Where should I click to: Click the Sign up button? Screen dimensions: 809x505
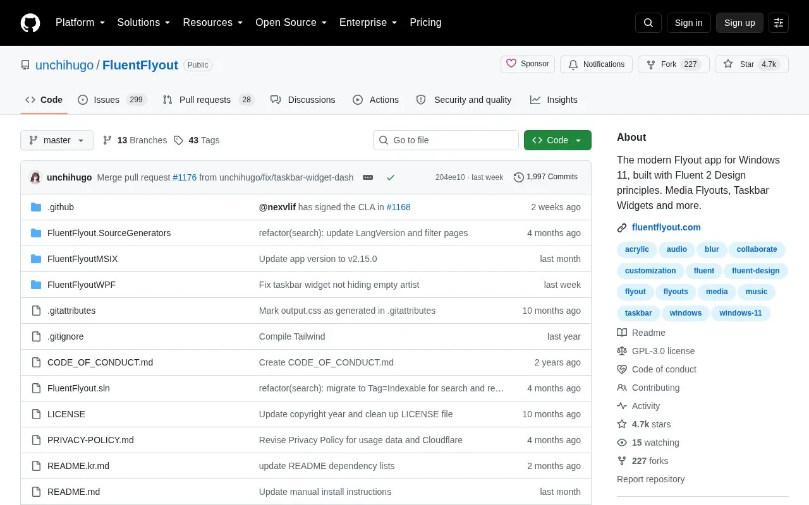click(739, 23)
